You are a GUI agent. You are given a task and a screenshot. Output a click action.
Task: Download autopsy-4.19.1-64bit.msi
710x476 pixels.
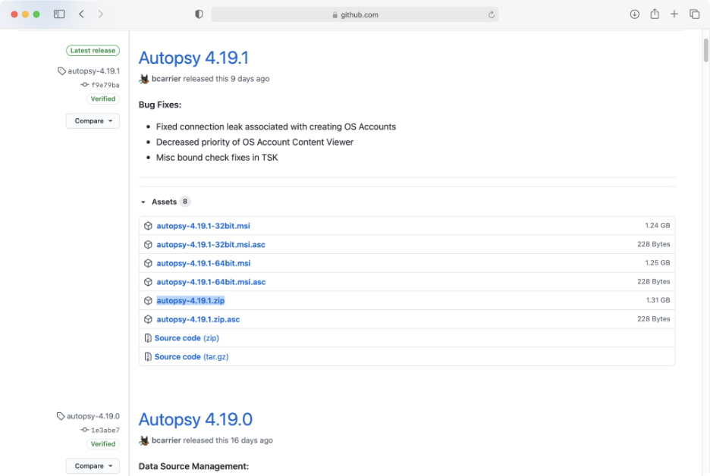click(203, 263)
